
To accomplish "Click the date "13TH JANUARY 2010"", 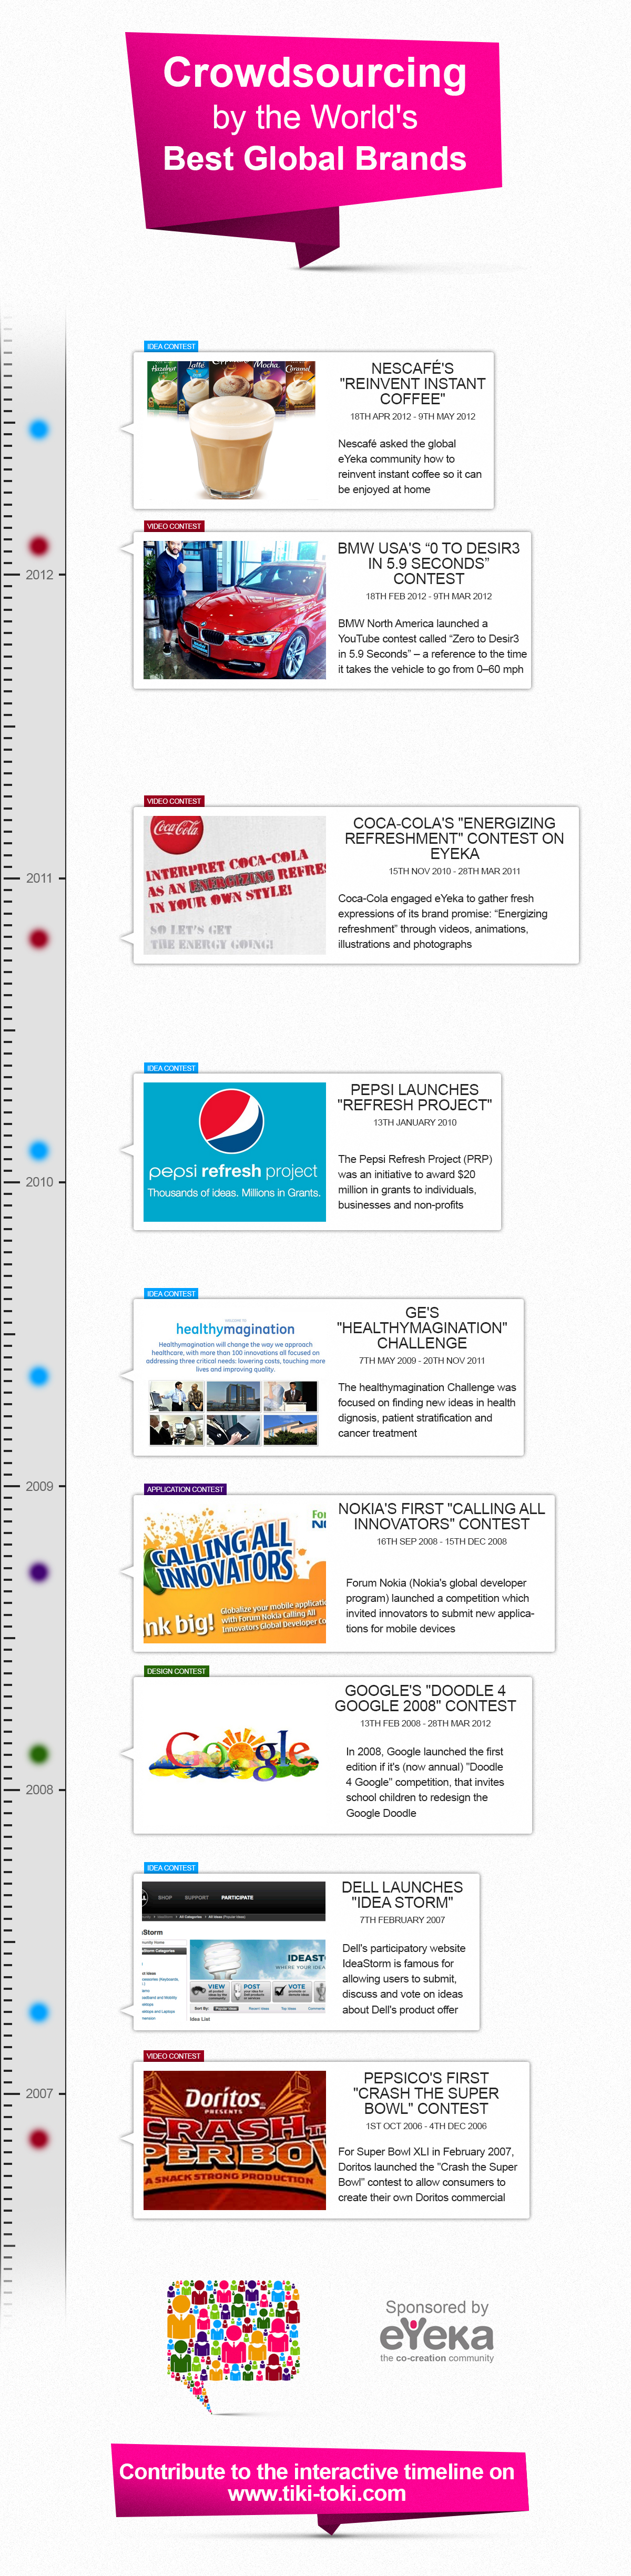I will pyautogui.click(x=414, y=1123).
